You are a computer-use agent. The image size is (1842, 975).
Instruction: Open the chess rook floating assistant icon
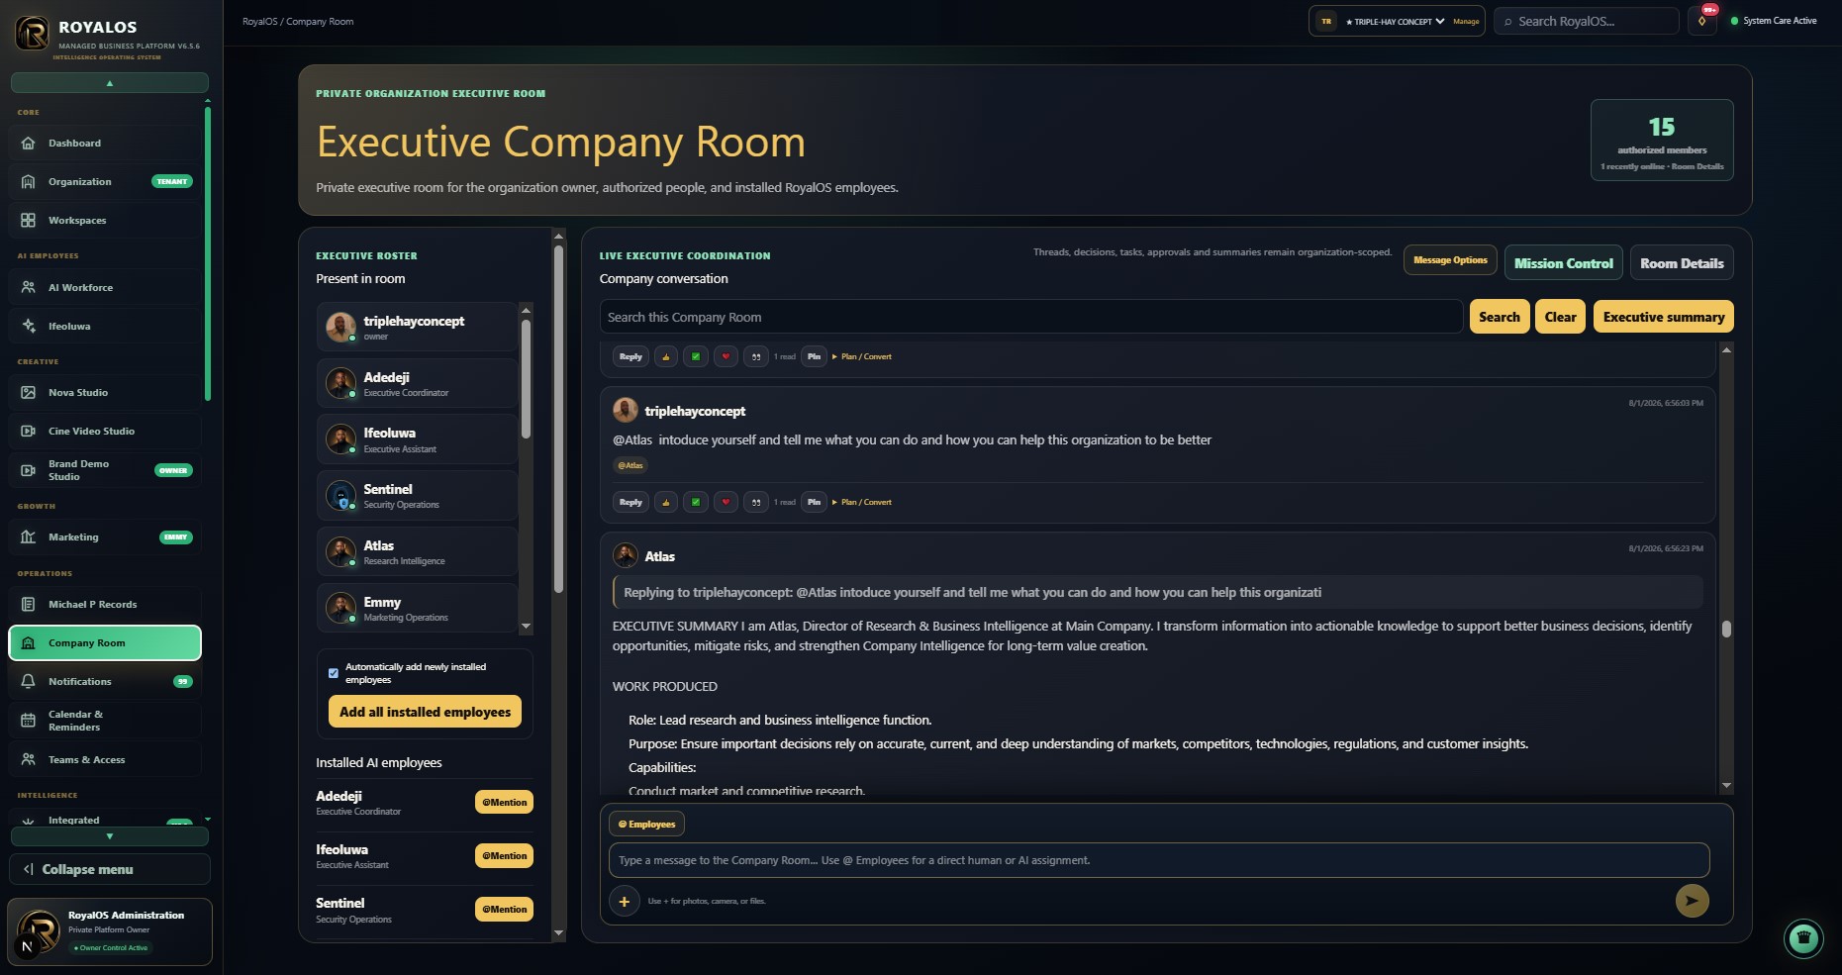(1803, 937)
